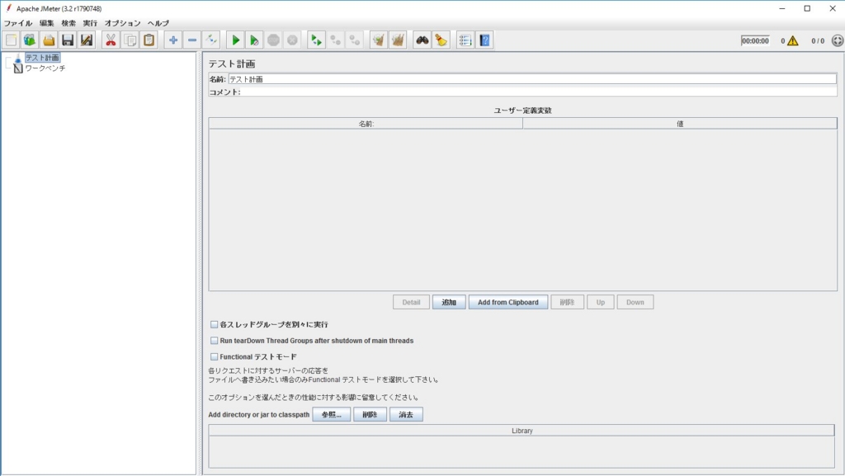Click the Toggle enable/disable icon
Viewport: 845px width, 476px height.
point(210,40)
